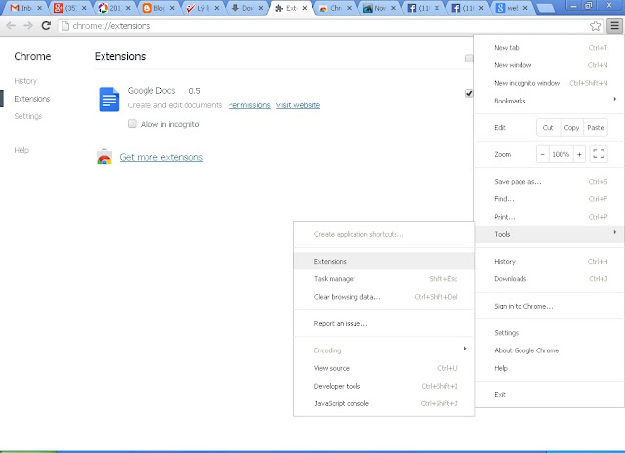
Task: Choose Save page as menu item
Action: (x=549, y=182)
